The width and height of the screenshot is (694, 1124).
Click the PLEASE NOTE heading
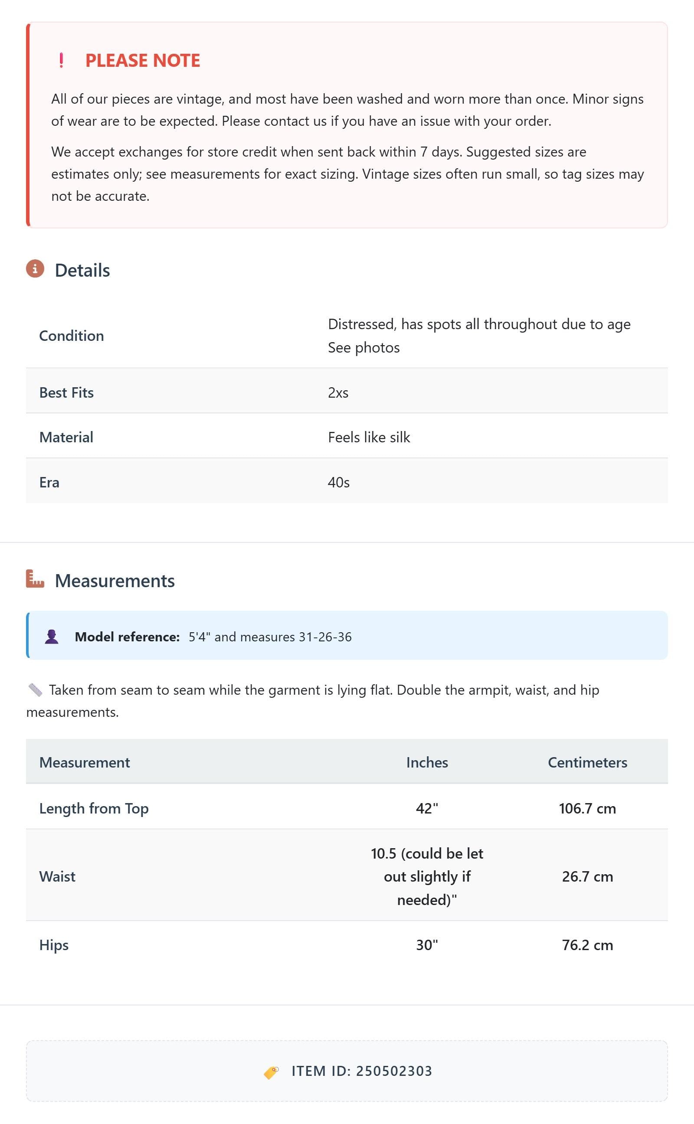(x=143, y=60)
